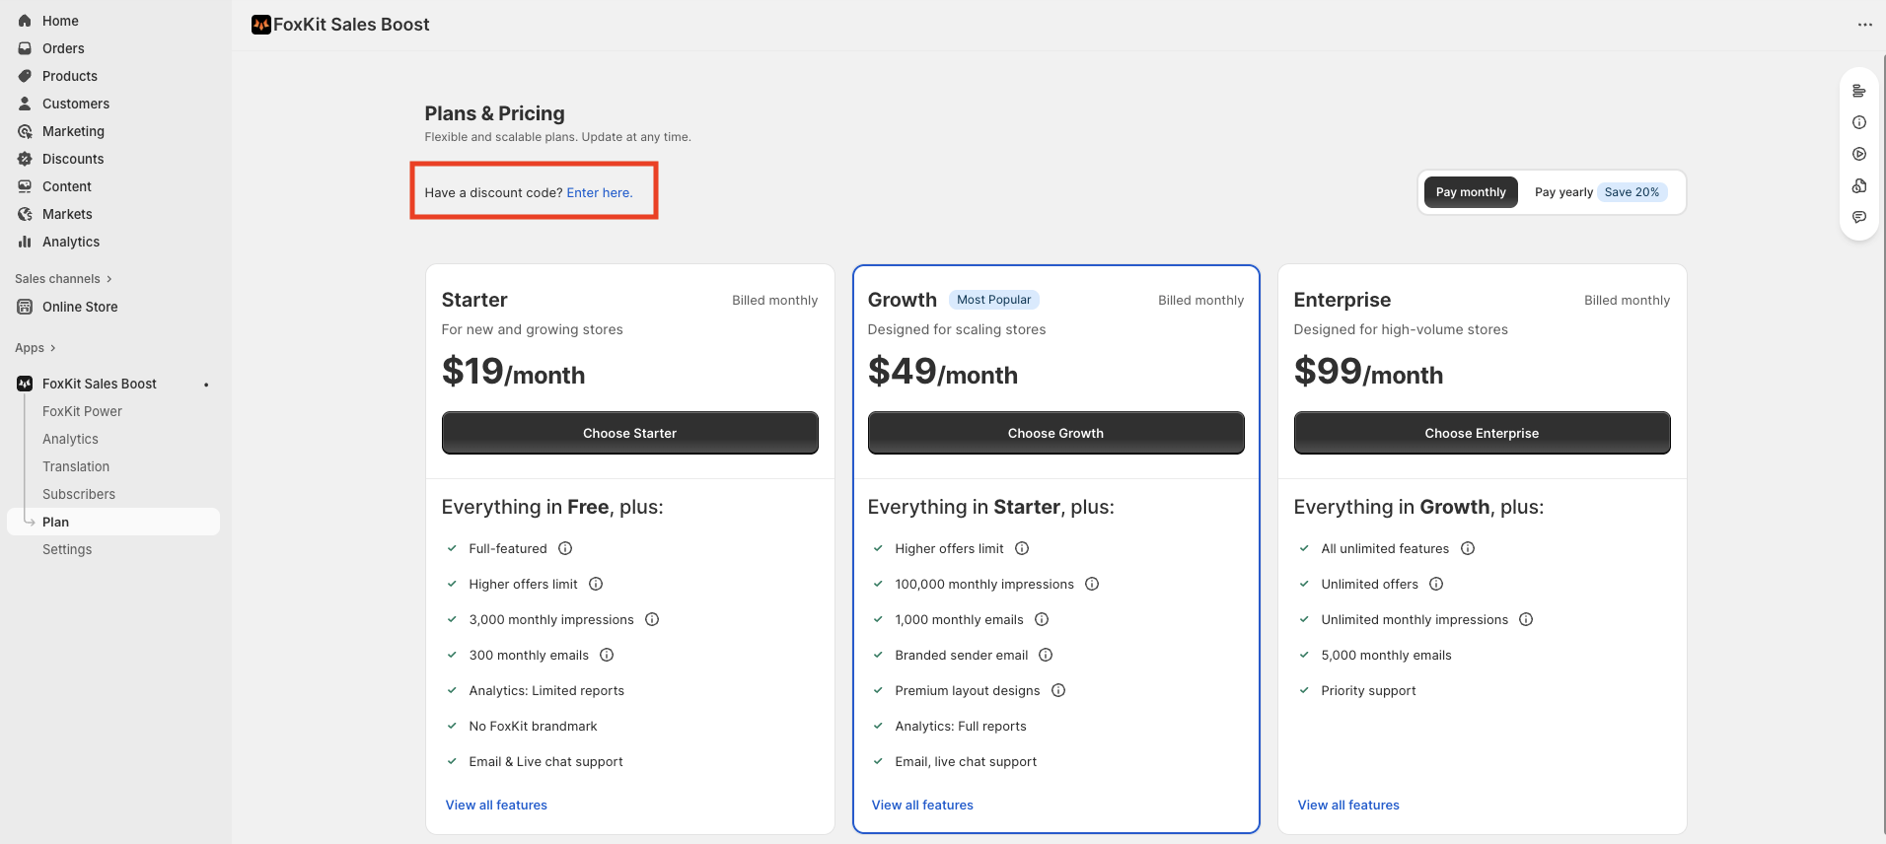Show info for Premium layout designs
The width and height of the screenshot is (1886, 844).
click(1058, 690)
